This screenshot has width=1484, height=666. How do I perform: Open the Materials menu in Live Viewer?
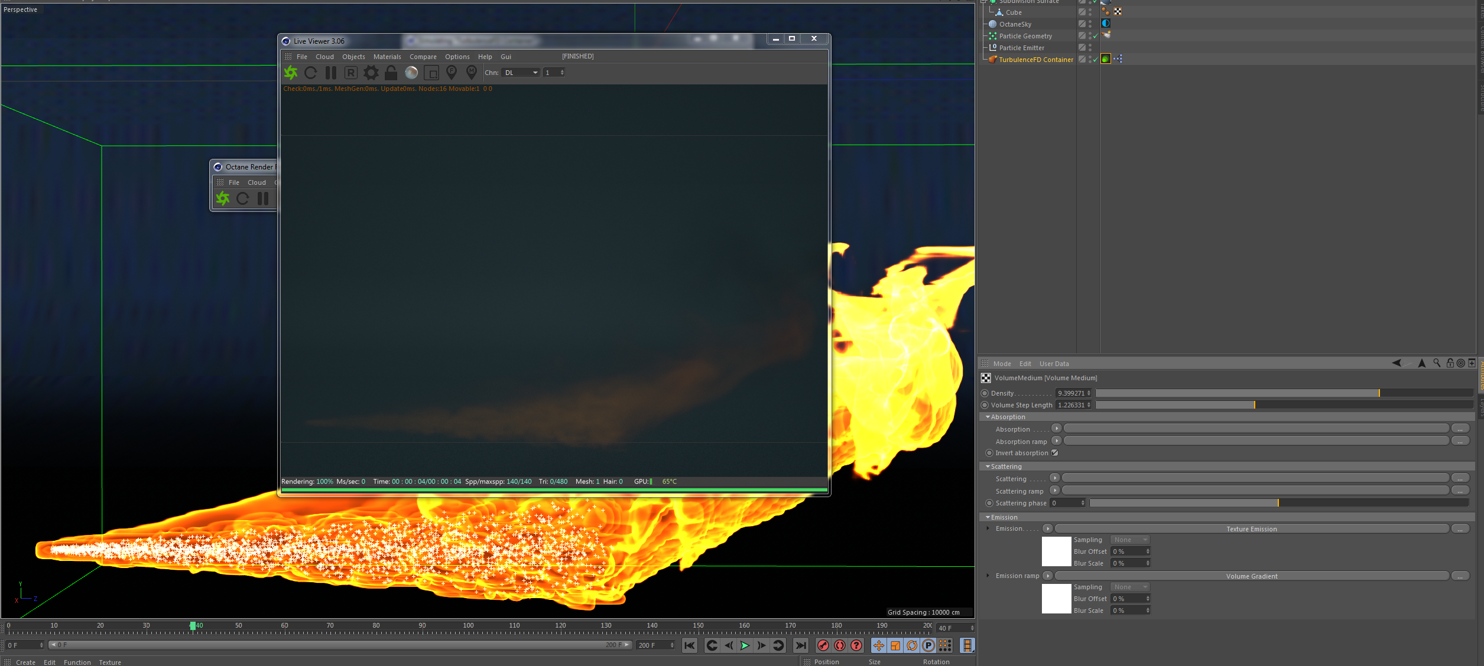tap(387, 57)
